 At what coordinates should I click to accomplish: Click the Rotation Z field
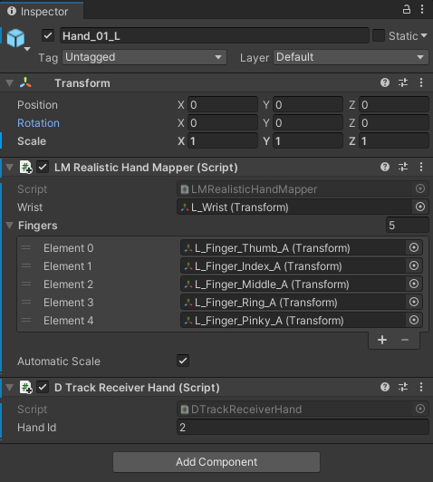coord(394,123)
